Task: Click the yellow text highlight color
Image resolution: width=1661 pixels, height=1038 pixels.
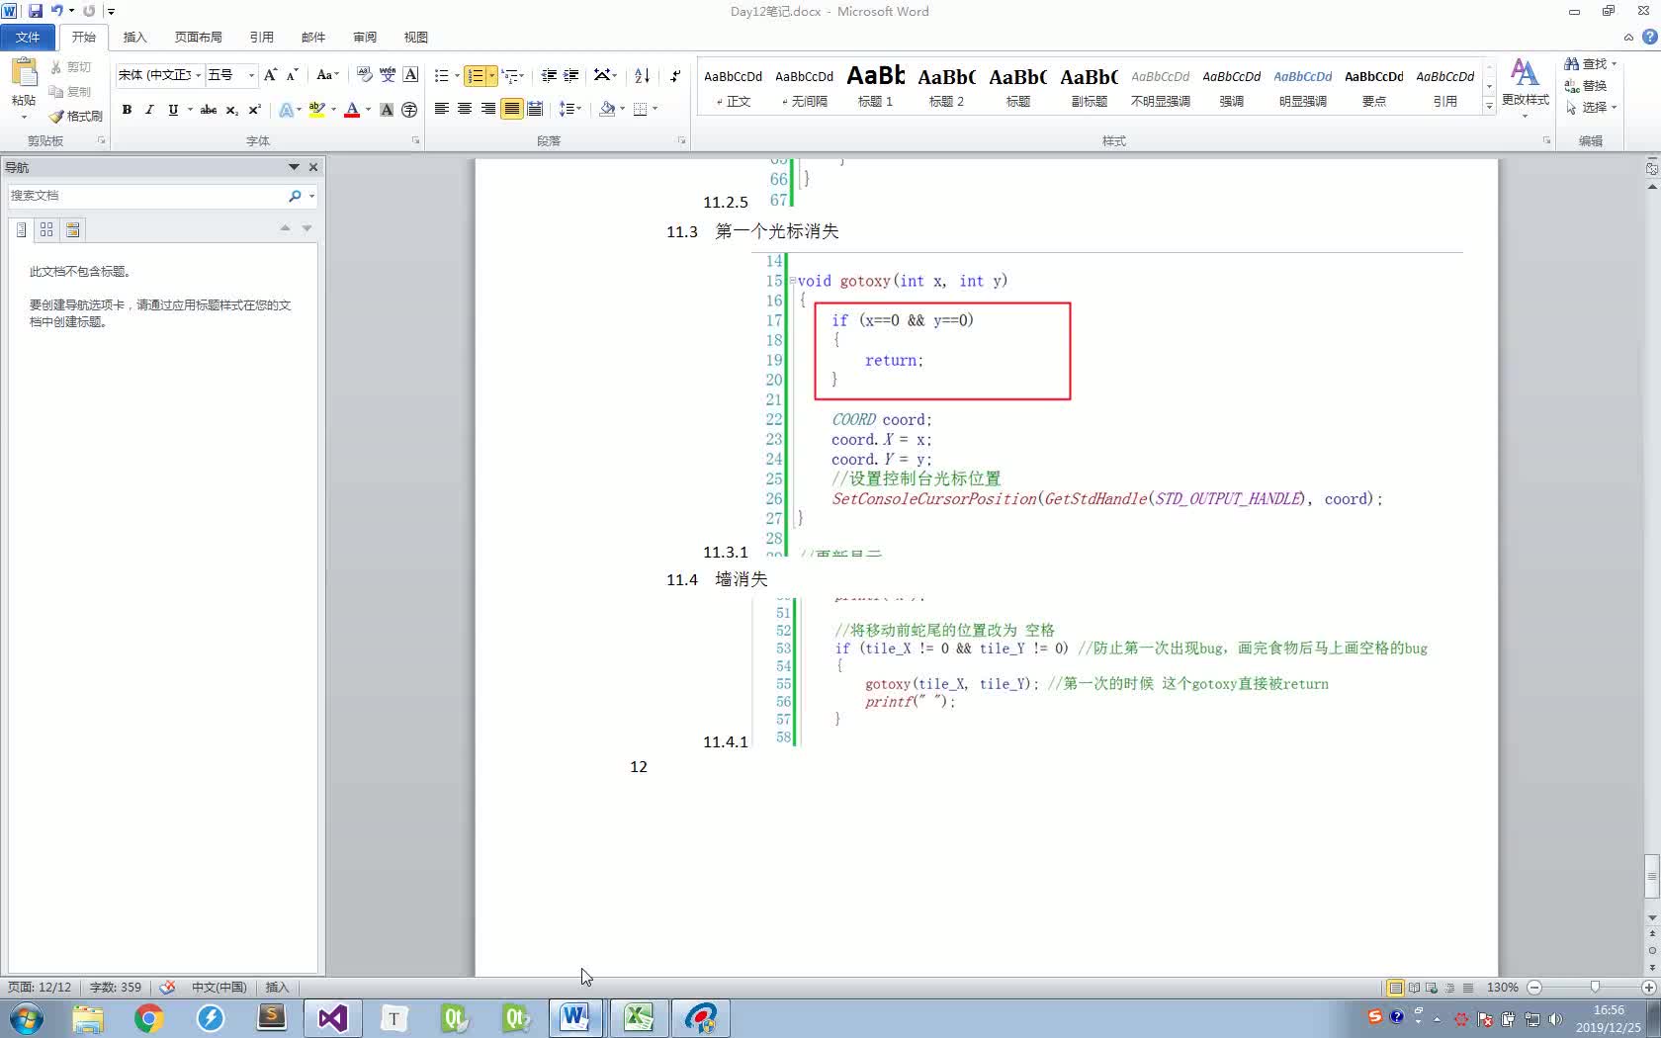Action: coord(316,110)
